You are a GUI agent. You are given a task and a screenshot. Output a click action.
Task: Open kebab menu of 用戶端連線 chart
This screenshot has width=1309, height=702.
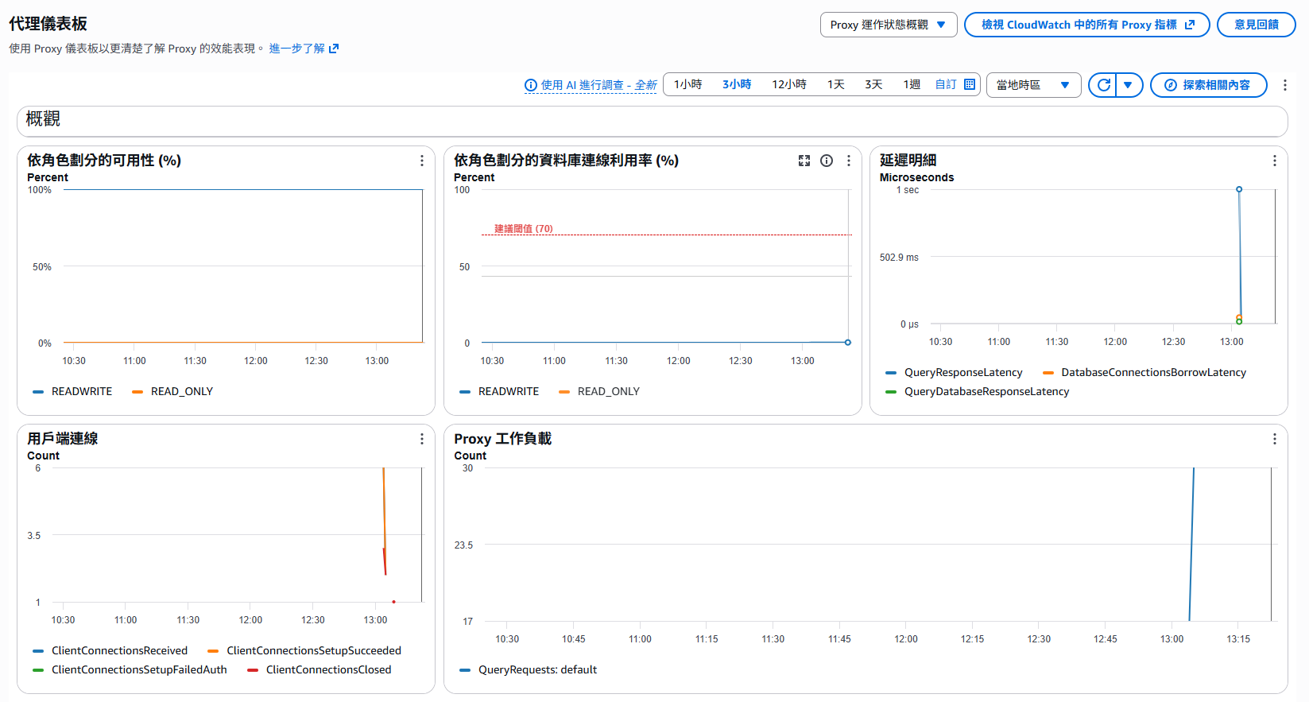point(421,439)
